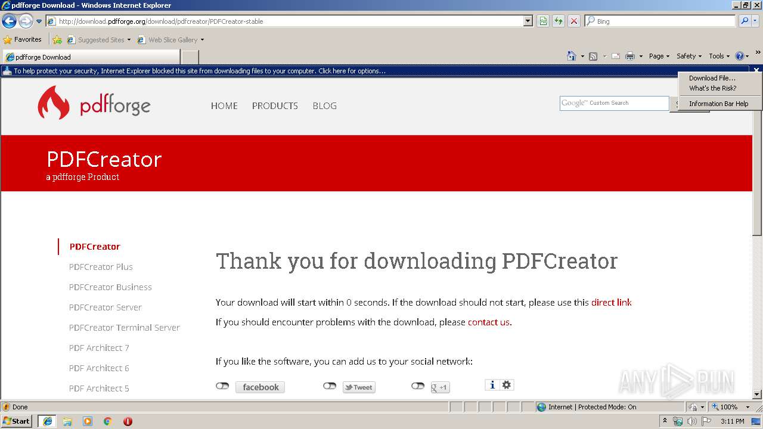
Task: Stop loading with the red X icon
Action: coord(574,21)
